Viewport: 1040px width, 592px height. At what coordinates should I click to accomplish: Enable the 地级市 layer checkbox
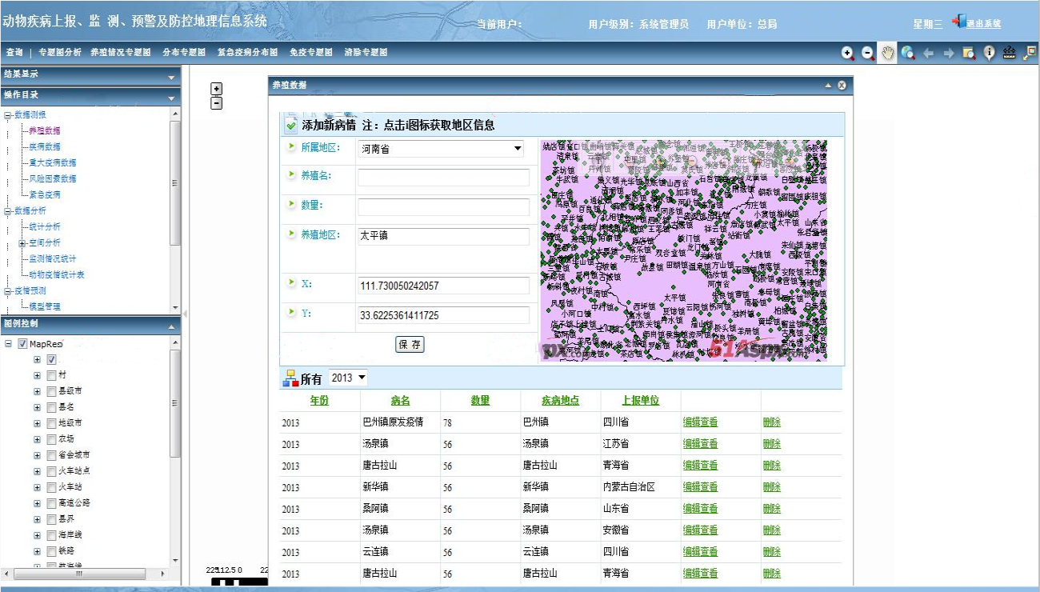51,423
